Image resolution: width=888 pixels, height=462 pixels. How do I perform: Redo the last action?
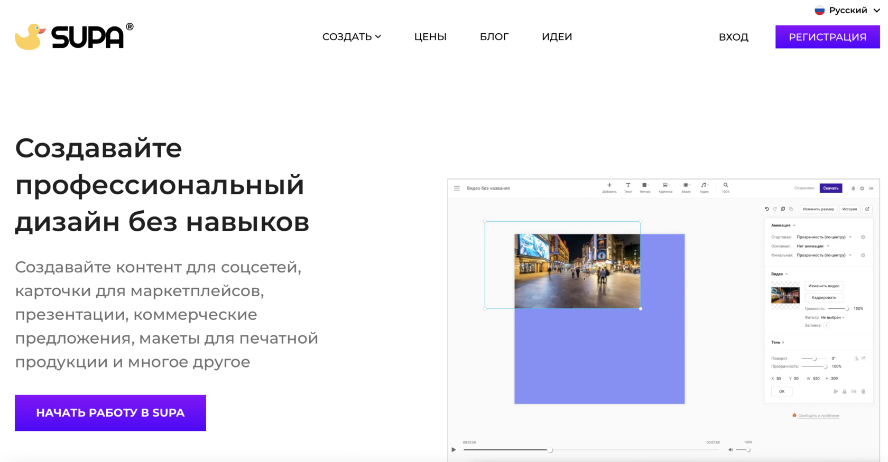[775, 209]
